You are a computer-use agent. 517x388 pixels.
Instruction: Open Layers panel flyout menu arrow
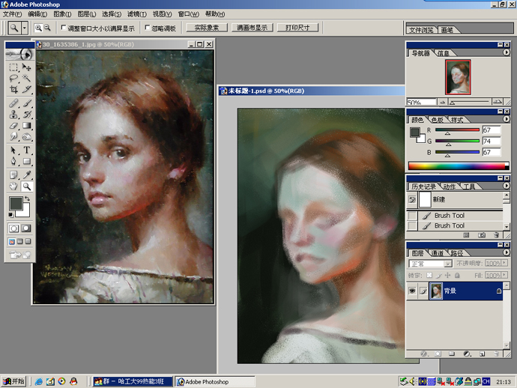pos(506,252)
